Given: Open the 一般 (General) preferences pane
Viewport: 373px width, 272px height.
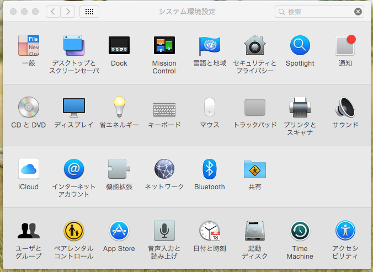Looking at the screenshot, I should [29, 45].
